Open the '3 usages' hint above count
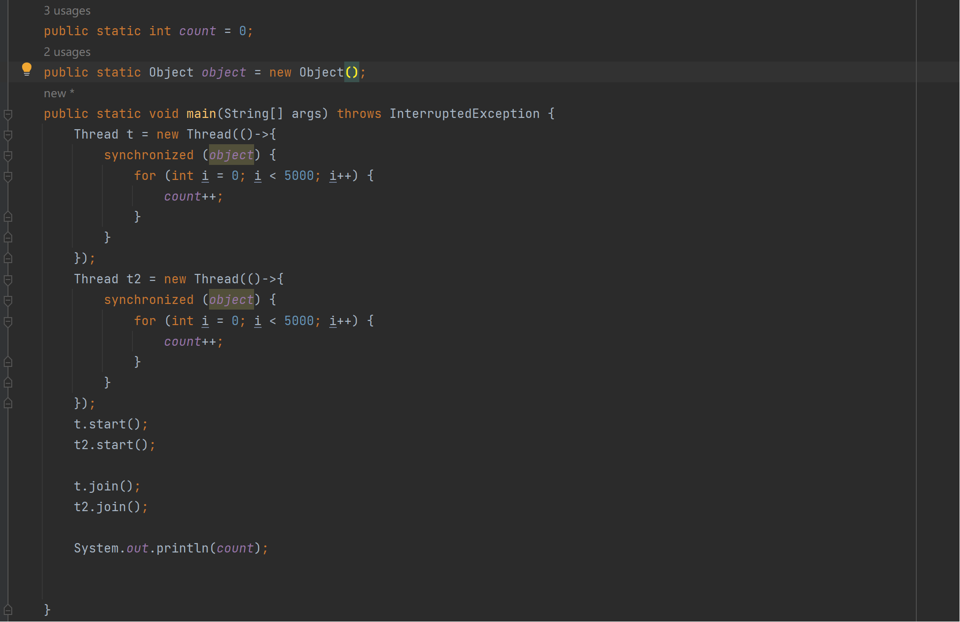The width and height of the screenshot is (960, 622). [67, 11]
